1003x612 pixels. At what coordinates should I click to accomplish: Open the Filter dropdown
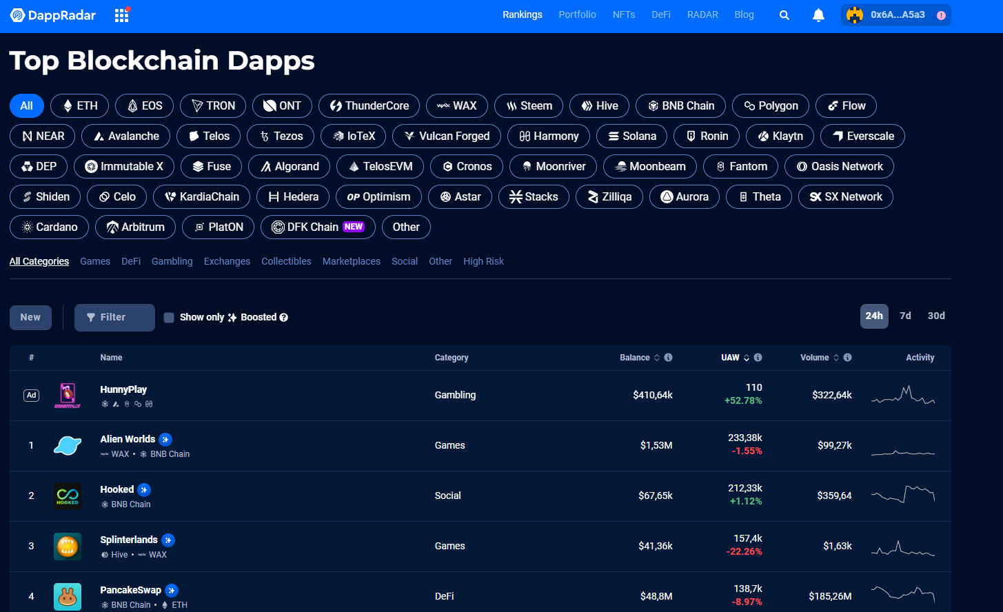click(x=114, y=318)
